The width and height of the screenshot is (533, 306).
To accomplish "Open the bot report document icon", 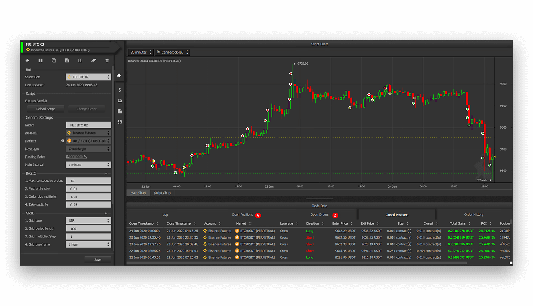I will coord(67,61).
